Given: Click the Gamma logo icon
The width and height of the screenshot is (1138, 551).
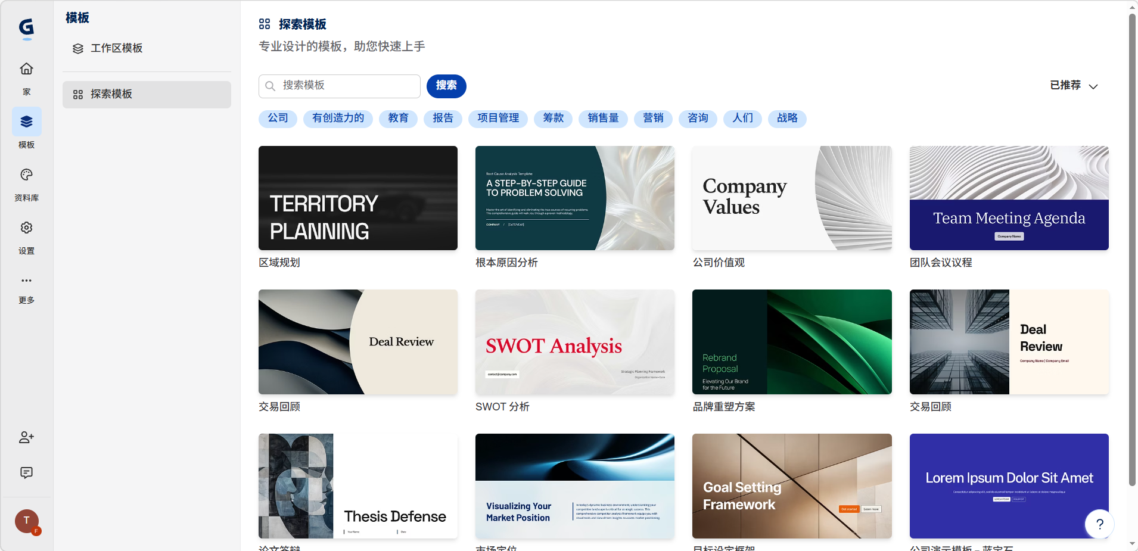Looking at the screenshot, I should 26,27.
